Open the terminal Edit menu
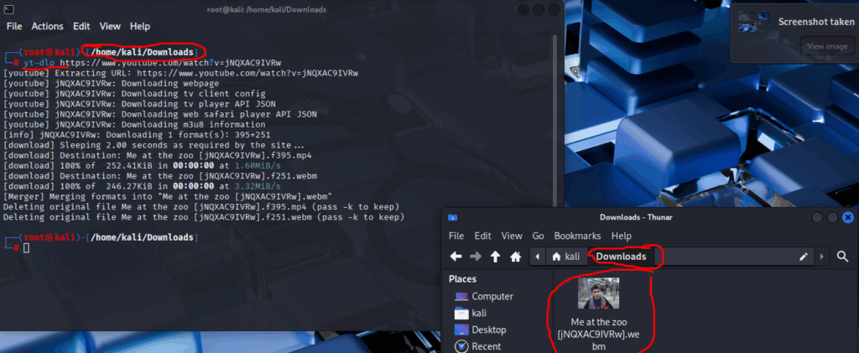Viewport: 859px width, 353px height. (x=81, y=26)
